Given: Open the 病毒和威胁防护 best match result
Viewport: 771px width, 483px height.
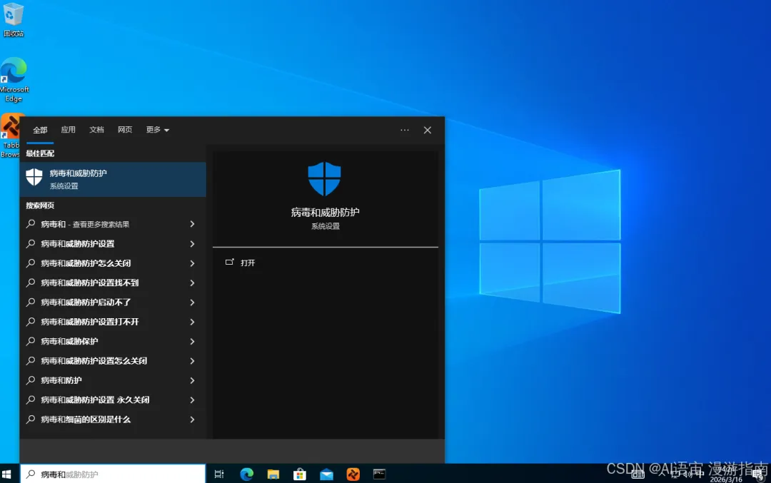Looking at the screenshot, I should tap(113, 179).
